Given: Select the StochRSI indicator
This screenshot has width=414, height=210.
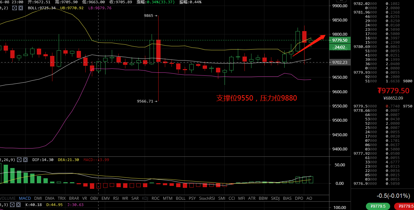Looking at the screenshot, I should pos(207,198).
